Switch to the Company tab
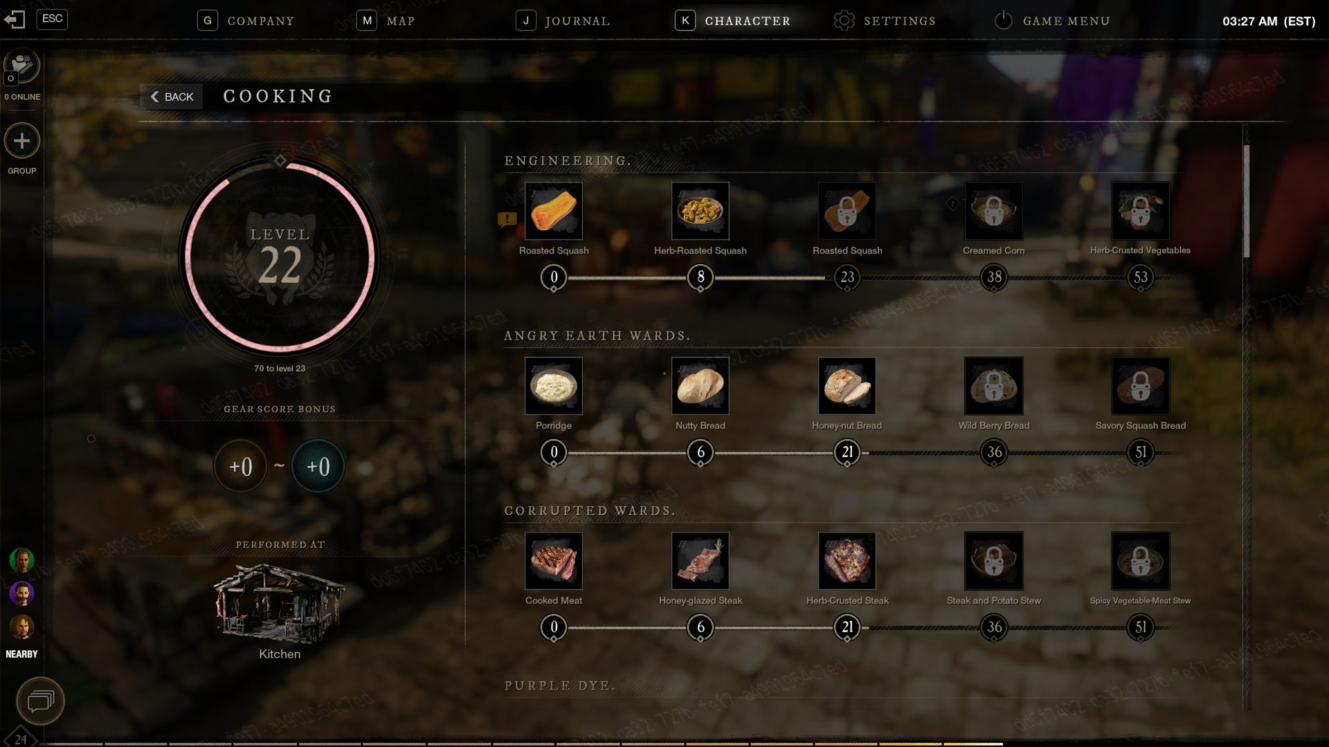This screenshot has width=1329, height=747. pos(246,21)
